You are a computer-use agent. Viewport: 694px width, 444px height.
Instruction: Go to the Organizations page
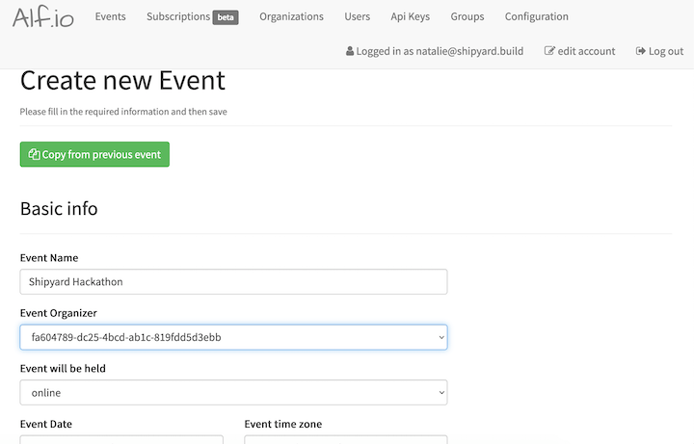pyautogui.click(x=291, y=16)
